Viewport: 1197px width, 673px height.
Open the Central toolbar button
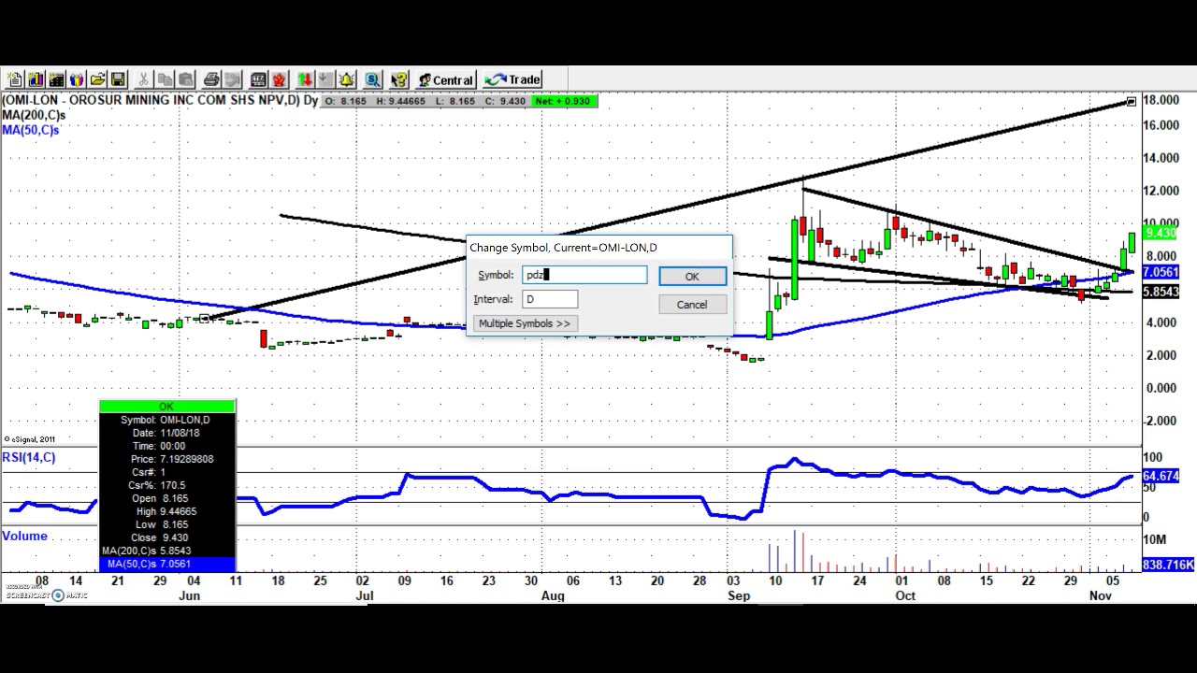coord(446,79)
